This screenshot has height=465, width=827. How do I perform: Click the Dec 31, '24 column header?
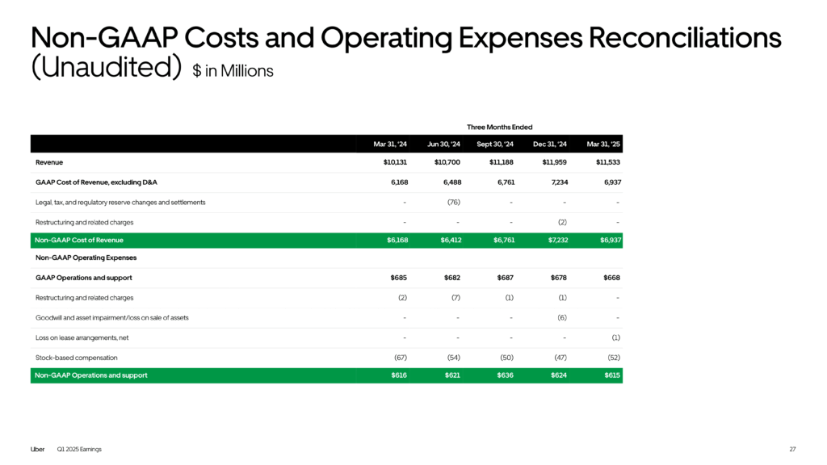(549, 144)
